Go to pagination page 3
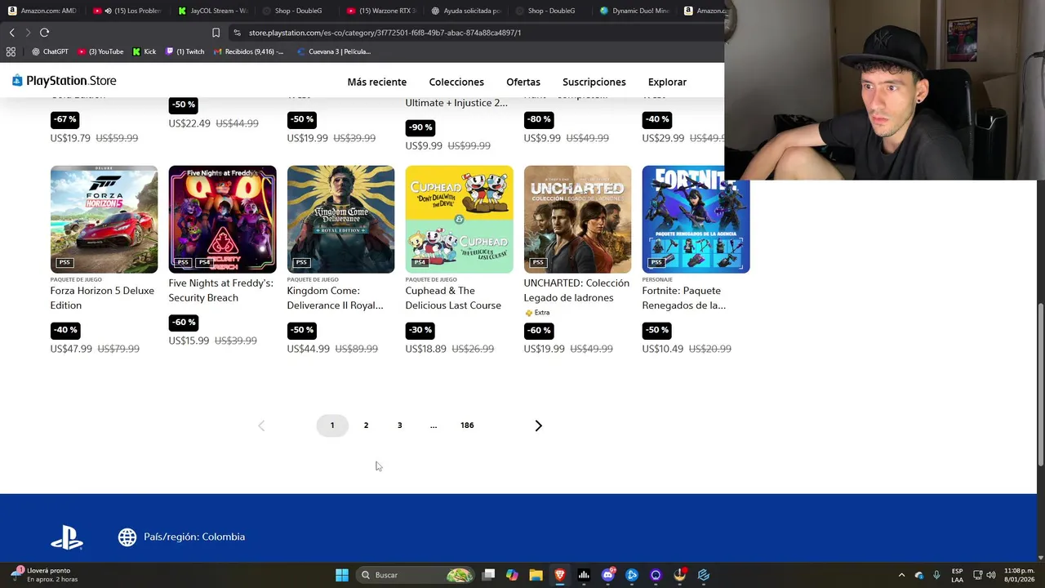This screenshot has width=1045, height=588. [x=399, y=425]
